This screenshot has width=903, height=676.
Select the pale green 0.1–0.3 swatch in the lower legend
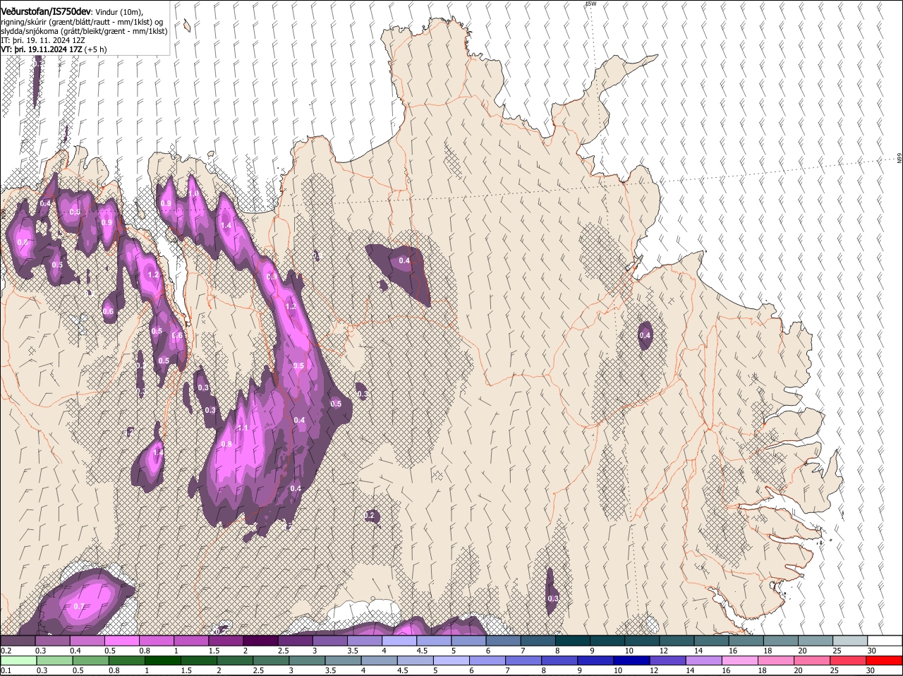pyautogui.click(x=19, y=660)
